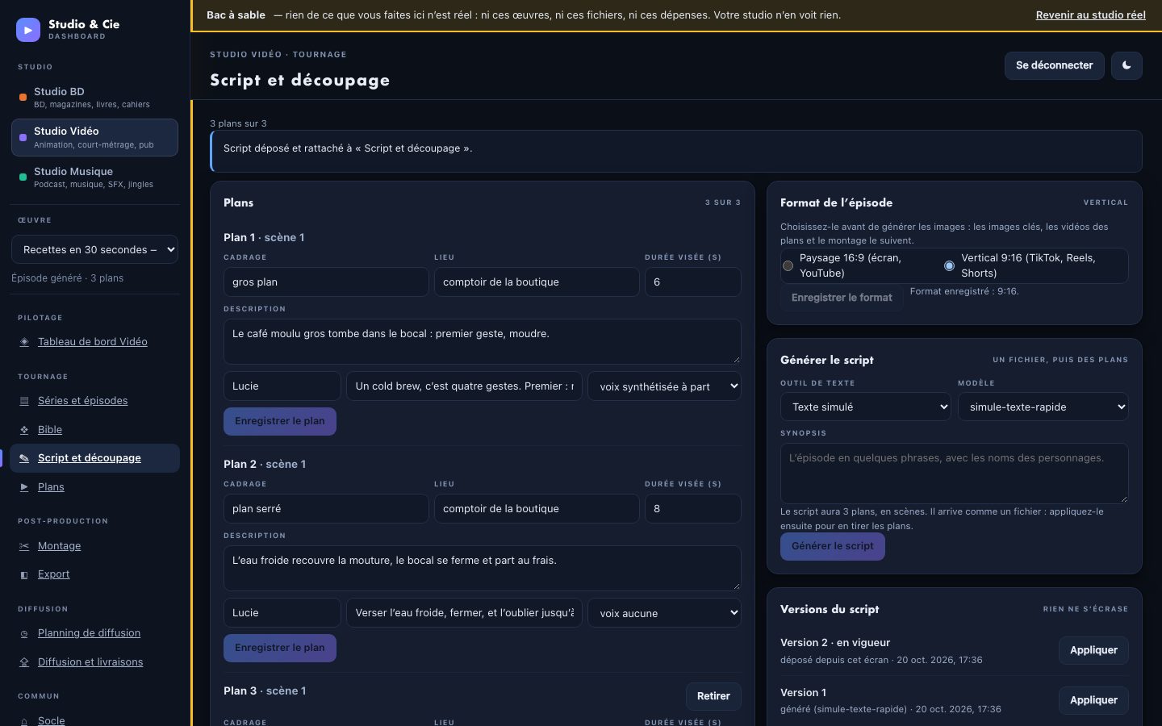Click the Synopsis text area

click(x=954, y=474)
